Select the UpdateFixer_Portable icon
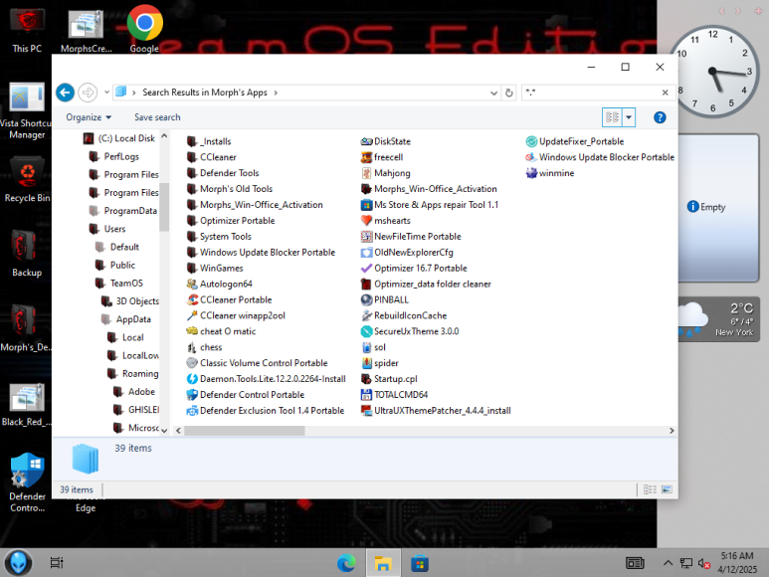 coord(531,141)
